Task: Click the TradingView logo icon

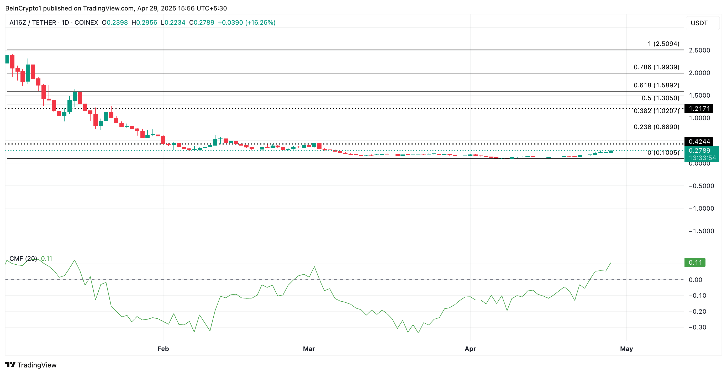Action: click(10, 365)
